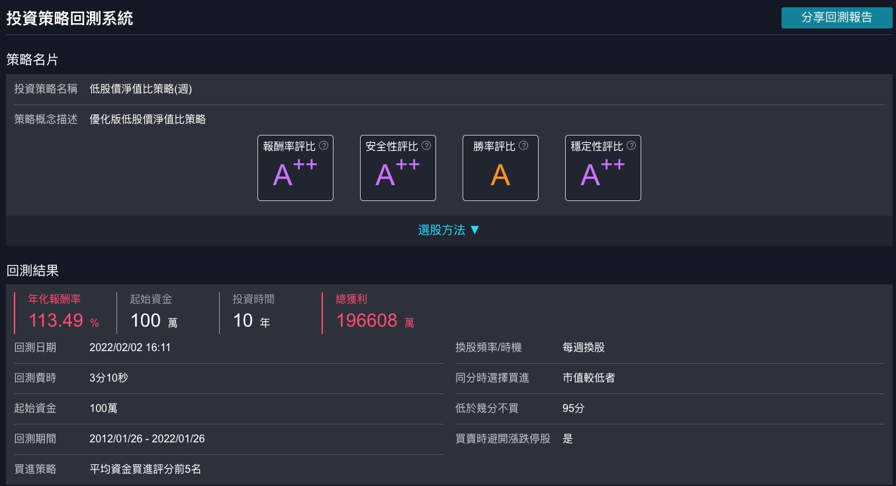Click the 投資策略回測系統 page title
The width and height of the screenshot is (896, 486).
tap(69, 18)
